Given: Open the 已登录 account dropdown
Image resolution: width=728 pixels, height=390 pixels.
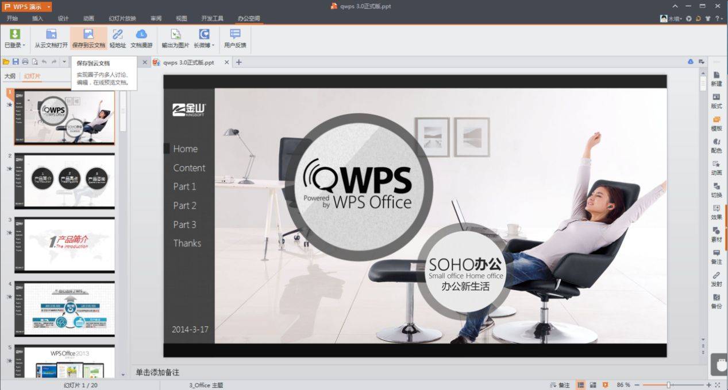Looking at the screenshot, I should click(15, 38).
